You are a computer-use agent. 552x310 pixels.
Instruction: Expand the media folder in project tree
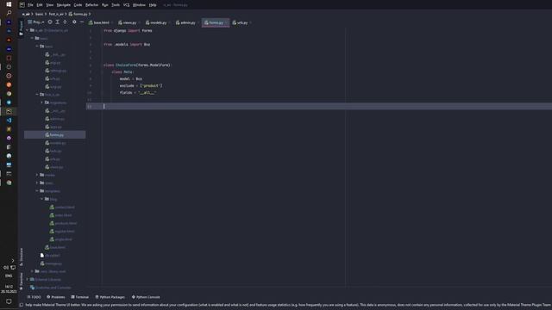pos(37,175)
